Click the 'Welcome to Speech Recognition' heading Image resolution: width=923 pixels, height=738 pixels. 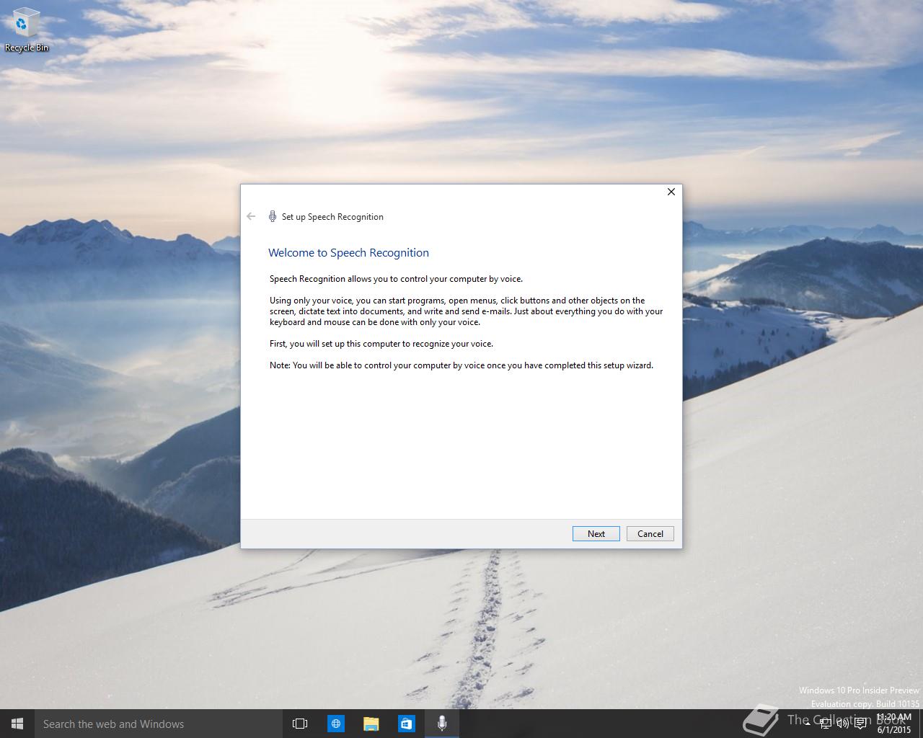pyautogui.click(x=348, y=253)
